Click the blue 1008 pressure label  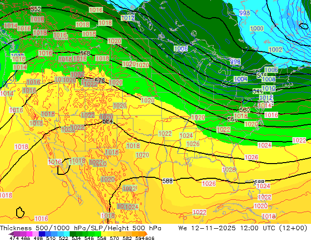[x=268, y=79]
